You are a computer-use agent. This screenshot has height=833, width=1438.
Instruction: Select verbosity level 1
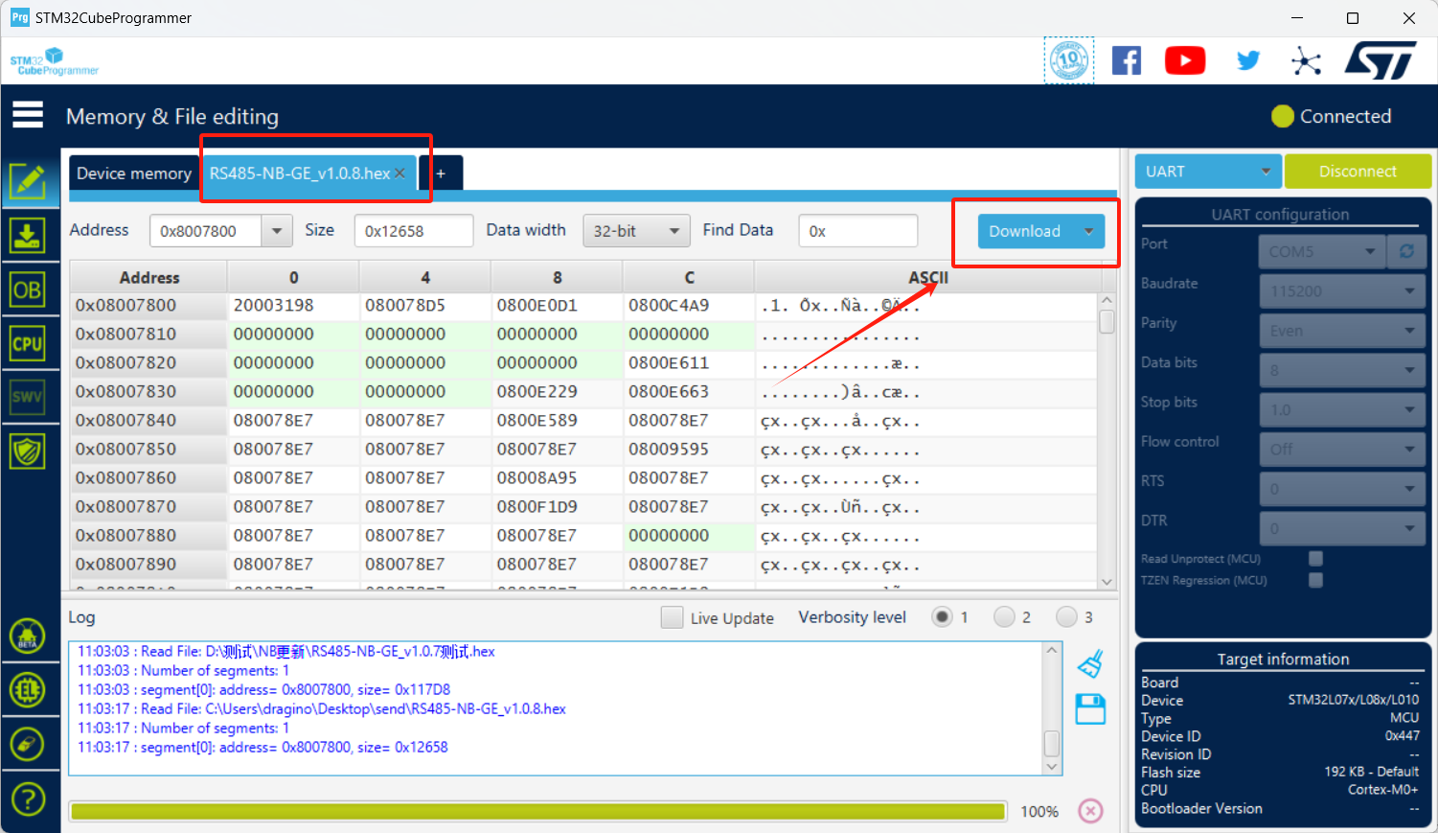[943, 617]
